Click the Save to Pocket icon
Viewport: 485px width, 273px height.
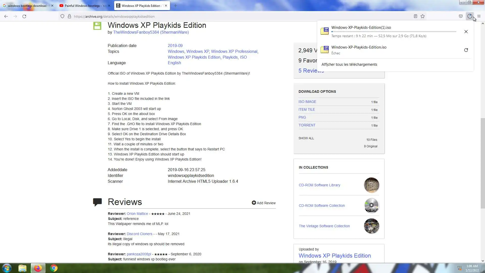click(x=461, y=16)
